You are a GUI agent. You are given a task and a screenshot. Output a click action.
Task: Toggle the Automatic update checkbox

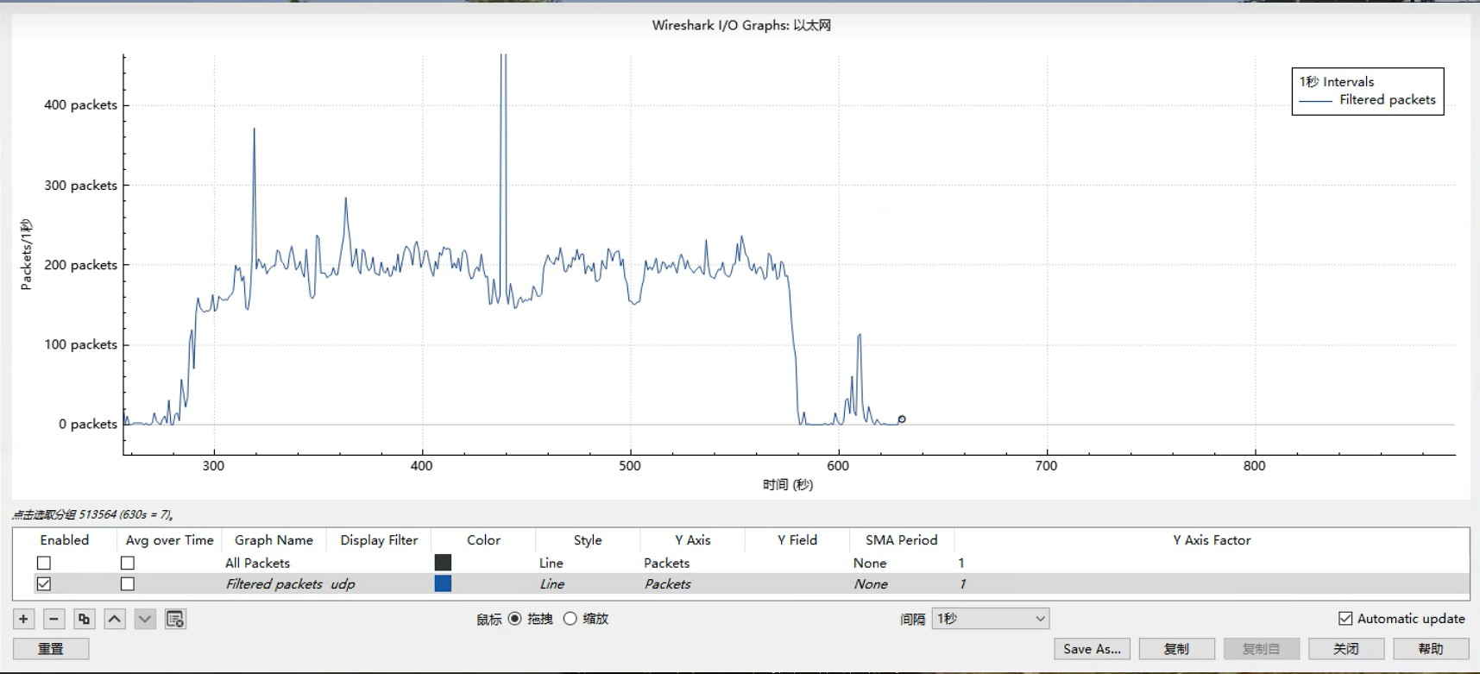pyautogui.click(x=1345, y=618)
